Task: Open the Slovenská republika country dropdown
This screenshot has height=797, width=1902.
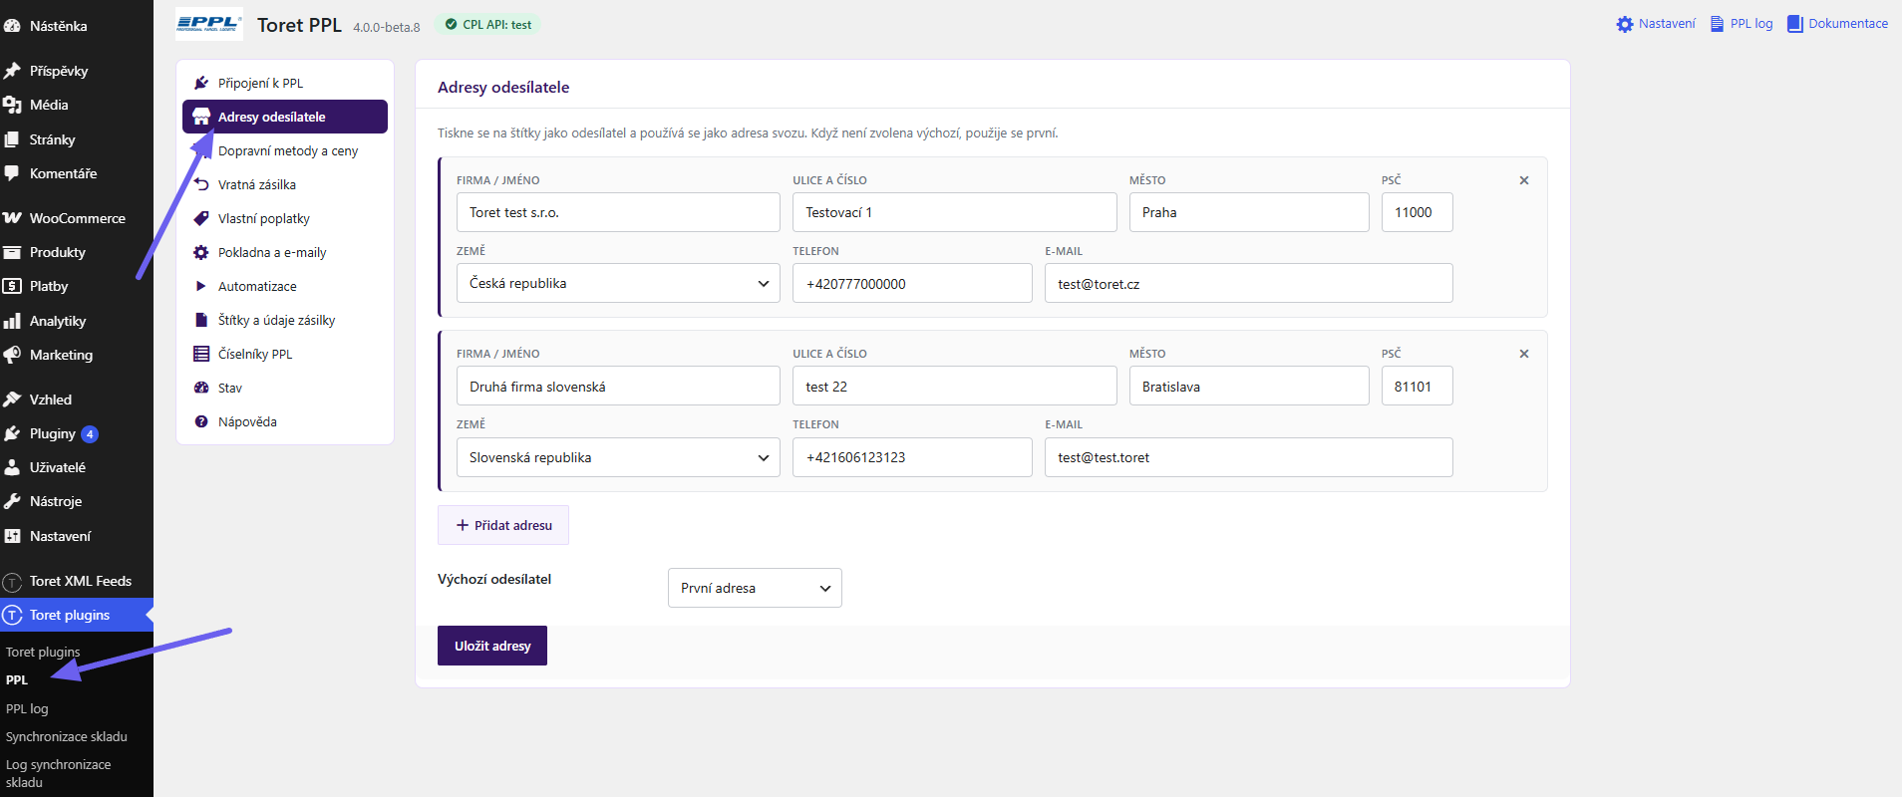Action: (618, 457)
